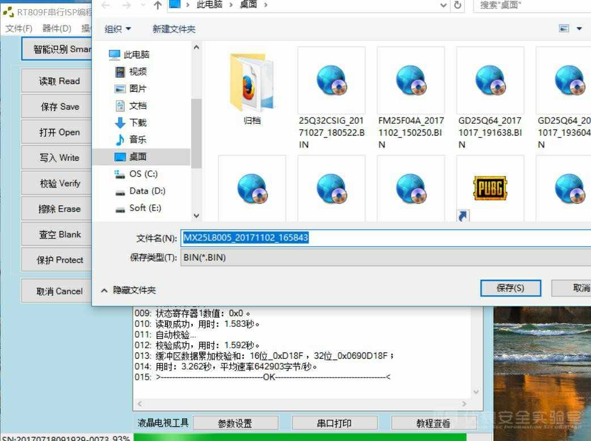This screenshot has width=591, height=441.
Task: Click the green progress bar
Action: coord(300,437)
